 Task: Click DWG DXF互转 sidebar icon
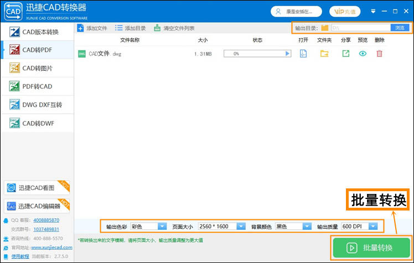14,104
